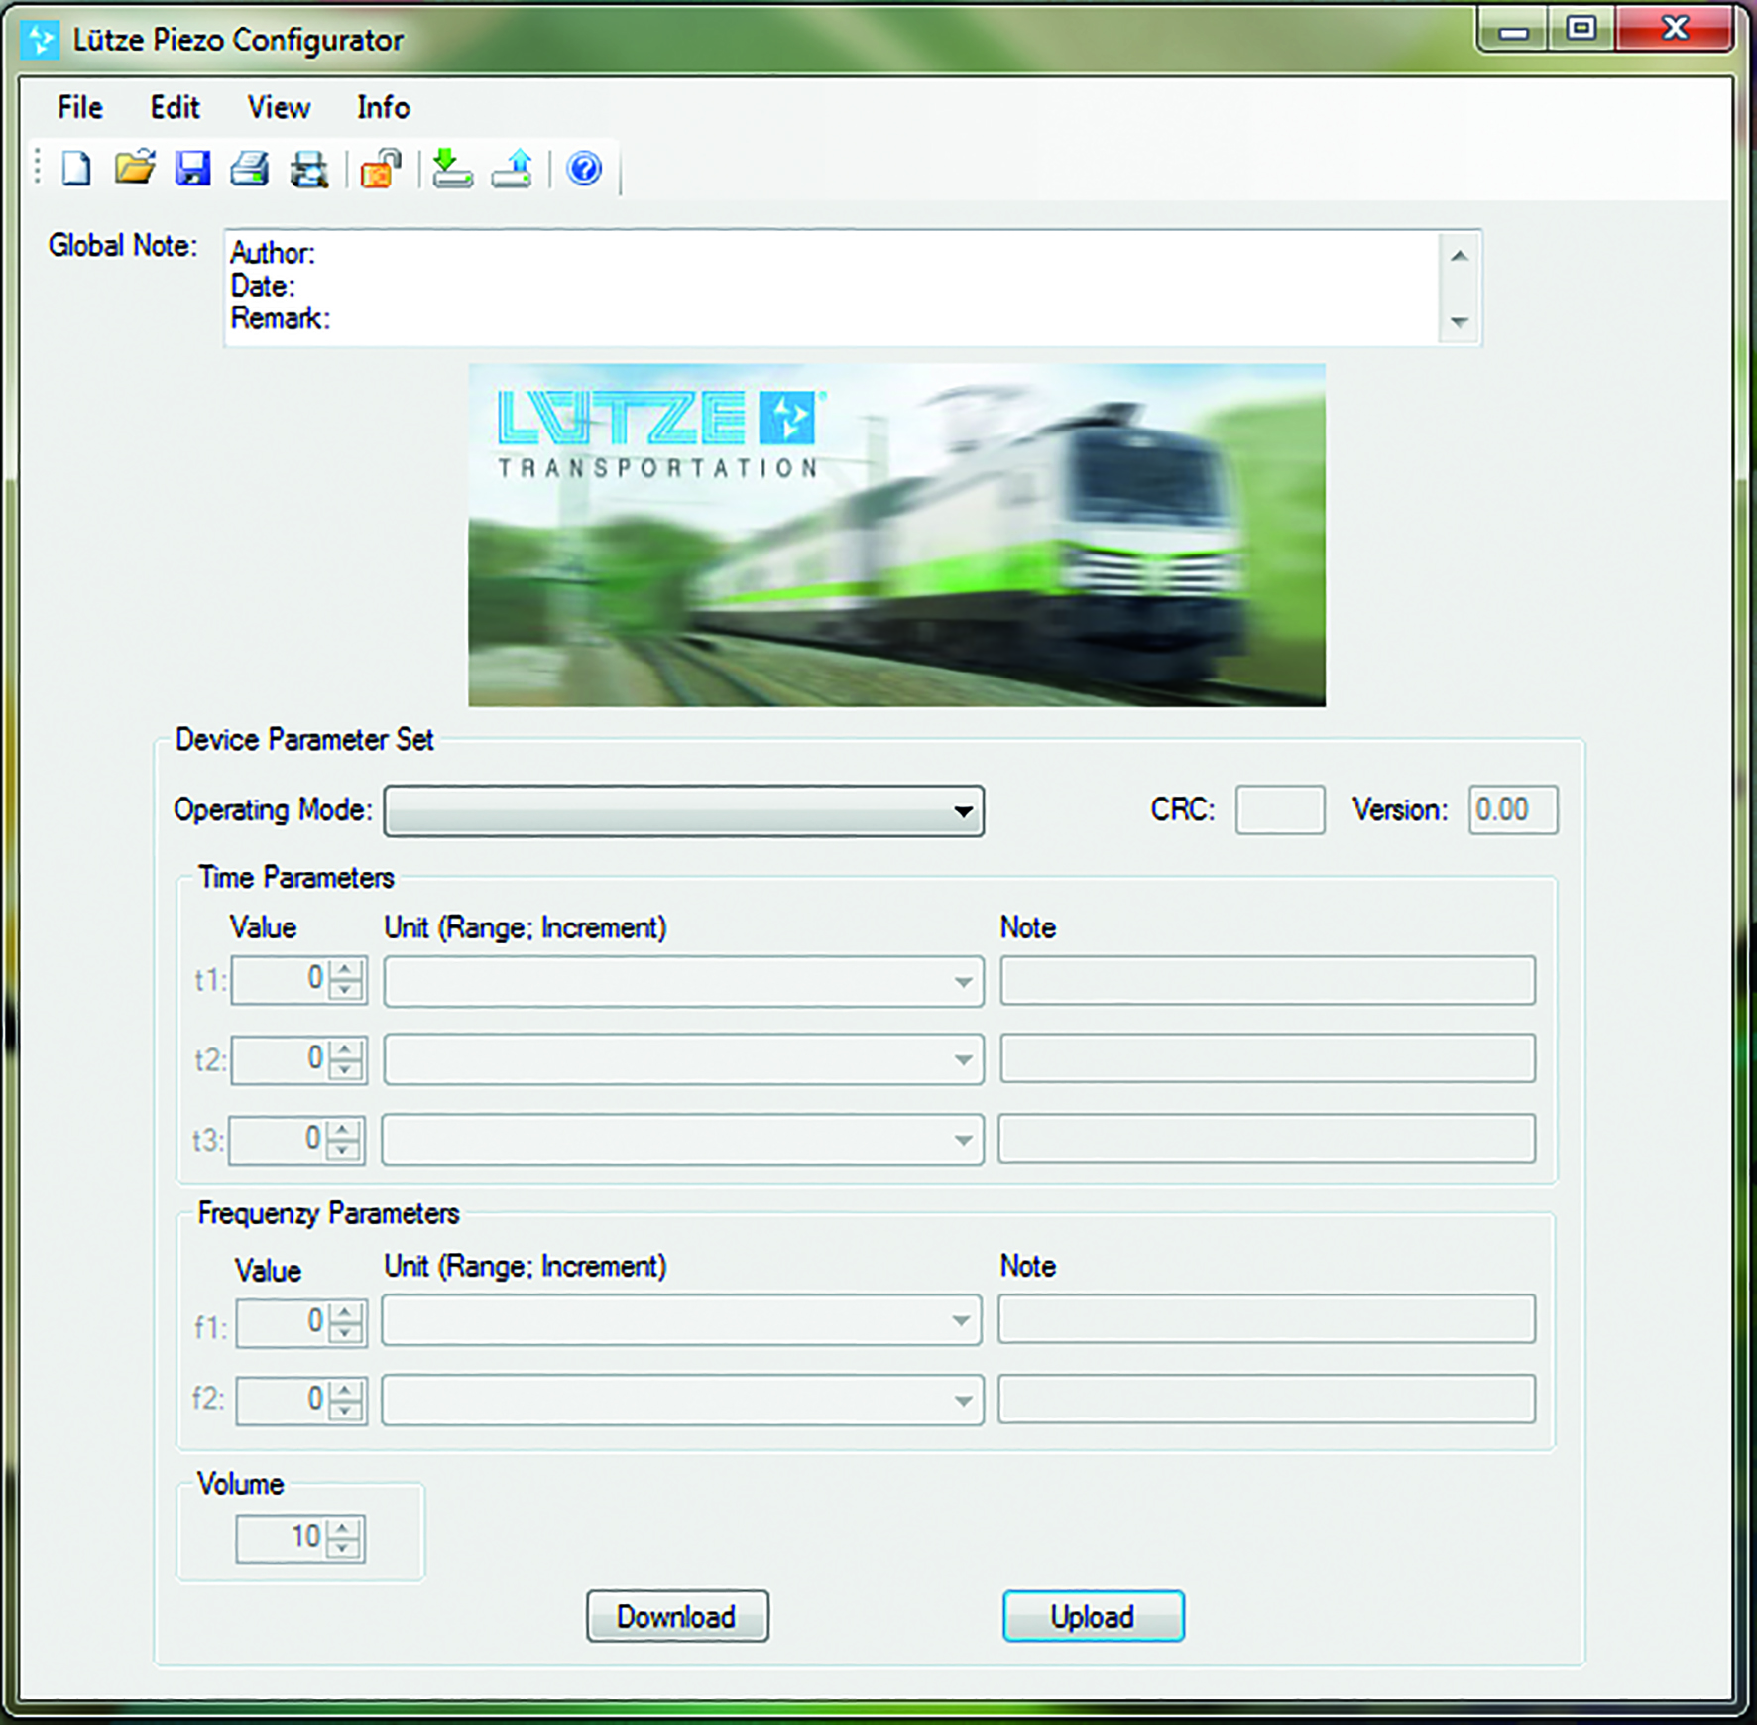Open the File menu
This screenshot has height=1725, width=1757.
click(80, 107)
